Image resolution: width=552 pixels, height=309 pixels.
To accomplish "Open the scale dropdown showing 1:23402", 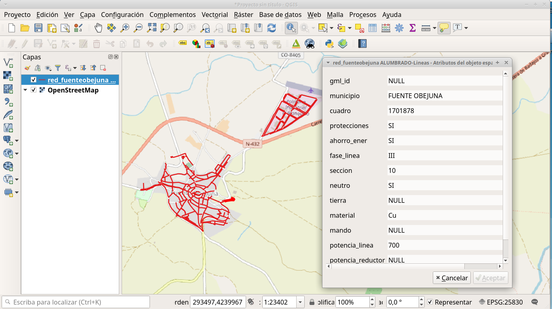I will point(299,302).
